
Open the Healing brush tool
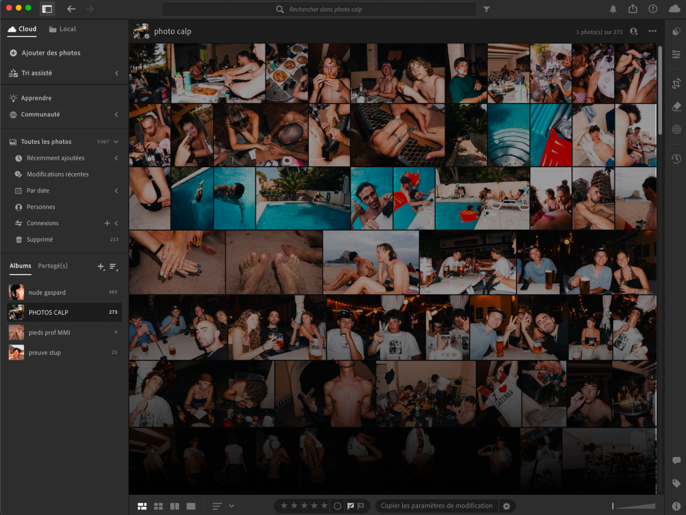click(x=676, y=106)
